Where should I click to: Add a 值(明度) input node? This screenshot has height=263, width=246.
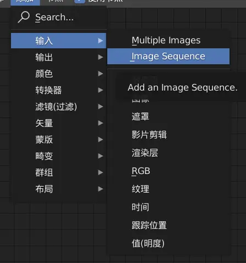pos(168,243)
